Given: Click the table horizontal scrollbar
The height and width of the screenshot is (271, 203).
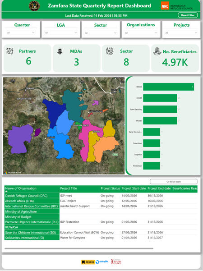Looking at the screenshot, I should coord(79,248).
